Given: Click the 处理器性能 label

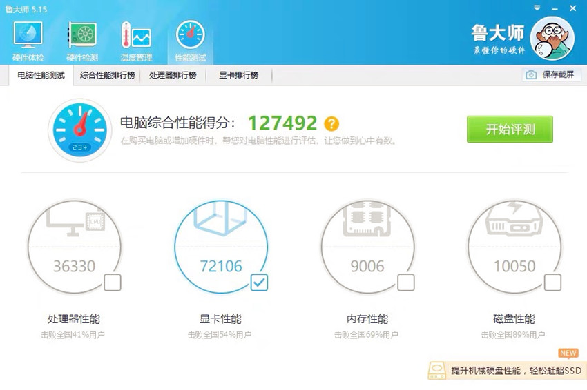Looking at the screenshot, I should pyautogui.click(x=74, y=319).
